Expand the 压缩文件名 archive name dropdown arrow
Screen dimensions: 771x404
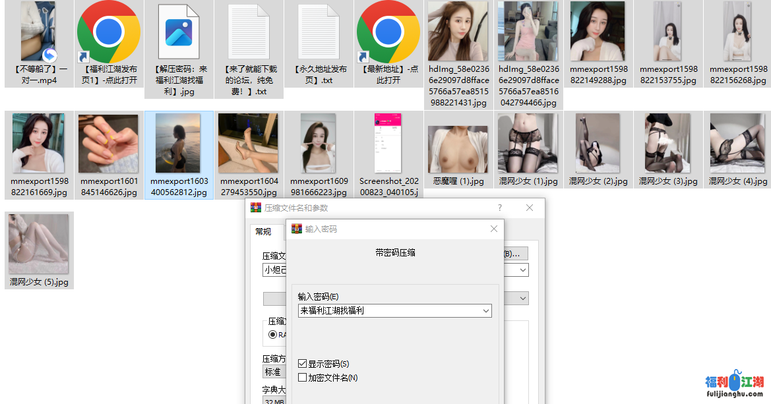(x=523, y=270)
